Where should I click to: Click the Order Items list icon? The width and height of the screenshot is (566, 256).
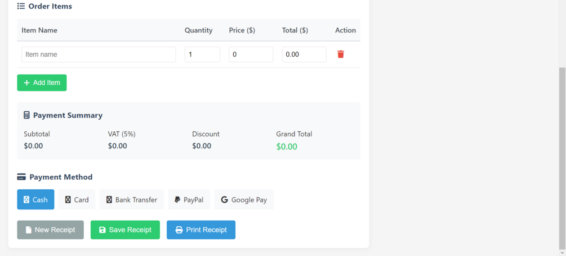21,7
